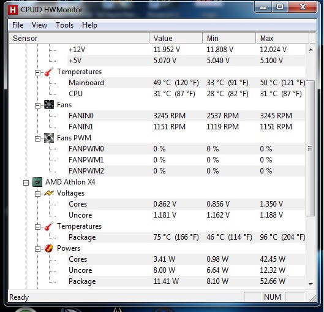Screen dimensions: 324x312
Task: Click the Powers group label
Action: (69, 248)
